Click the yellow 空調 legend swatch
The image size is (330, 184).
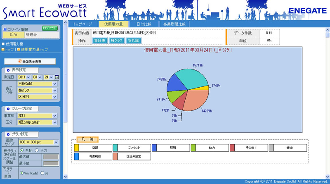[77, 148]
